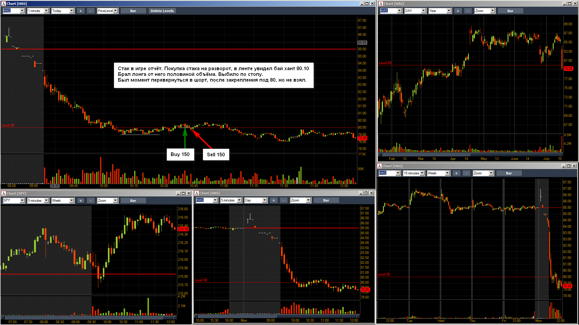Click the Bar button in main HAS chart
Viewport: 579px width, 325px height.
[x=133, y=11]
